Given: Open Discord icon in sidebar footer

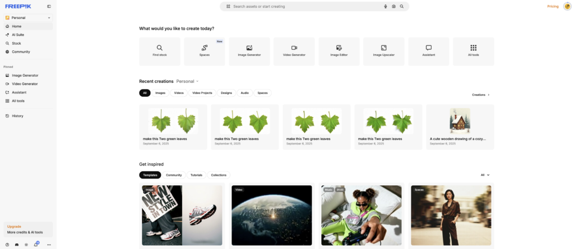Looking at the screenshot, I should tap(17, 245).
